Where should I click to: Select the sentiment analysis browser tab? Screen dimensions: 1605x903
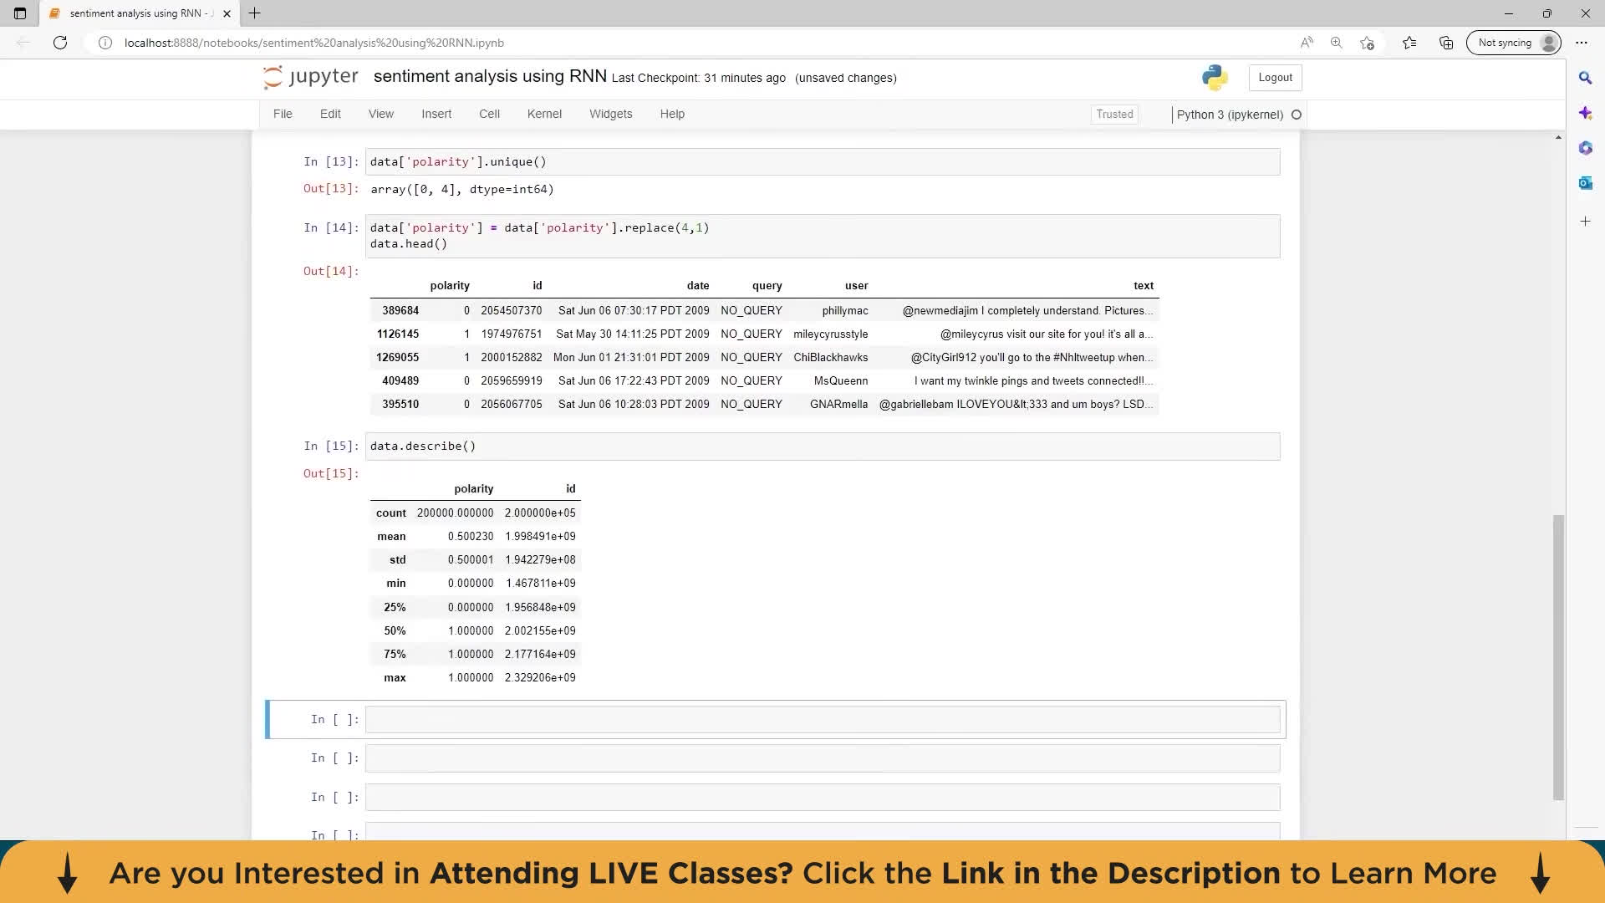(x=139, y=13)
